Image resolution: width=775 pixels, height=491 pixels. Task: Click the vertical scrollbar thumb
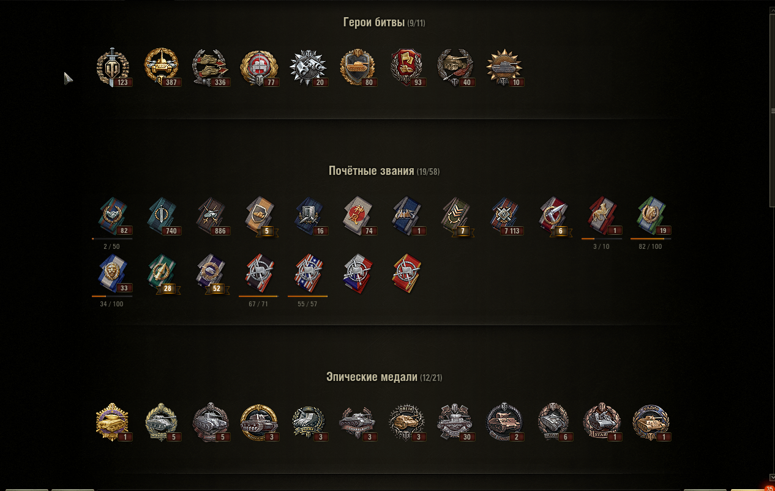click(772, 110)
